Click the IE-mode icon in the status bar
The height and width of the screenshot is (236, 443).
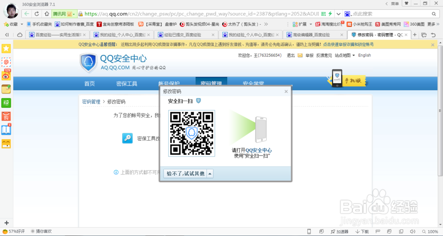389,232
